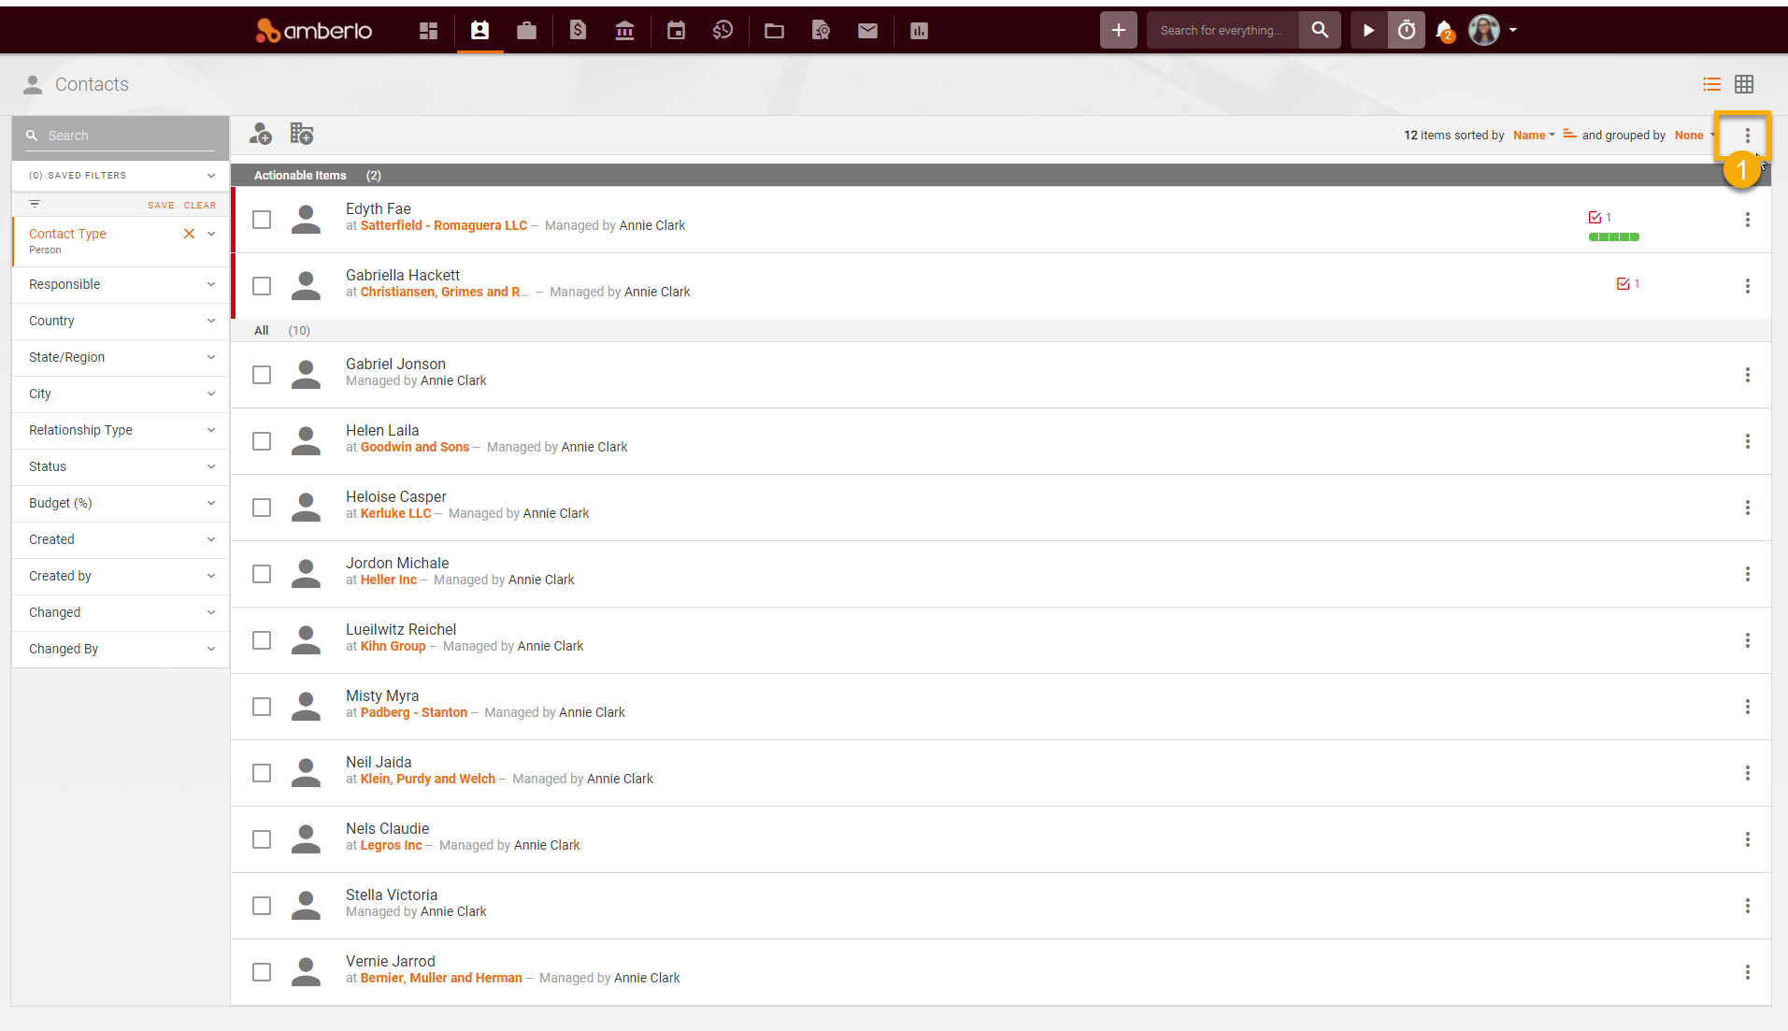Open the grouped by None dropdown

1695,136
